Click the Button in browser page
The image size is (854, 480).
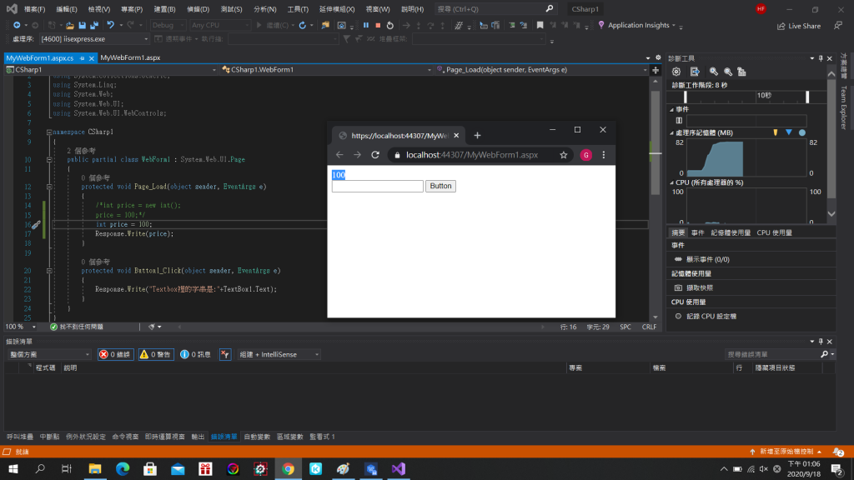coord(440,186)
